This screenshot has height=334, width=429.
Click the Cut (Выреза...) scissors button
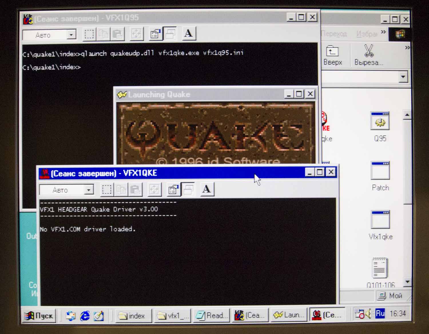(x=369, y=55)
